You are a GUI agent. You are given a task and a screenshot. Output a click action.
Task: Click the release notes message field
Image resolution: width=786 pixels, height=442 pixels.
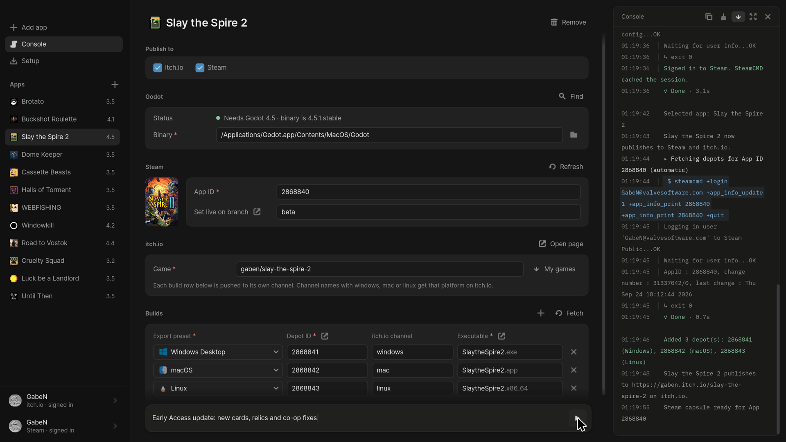(x=356, y=418)
